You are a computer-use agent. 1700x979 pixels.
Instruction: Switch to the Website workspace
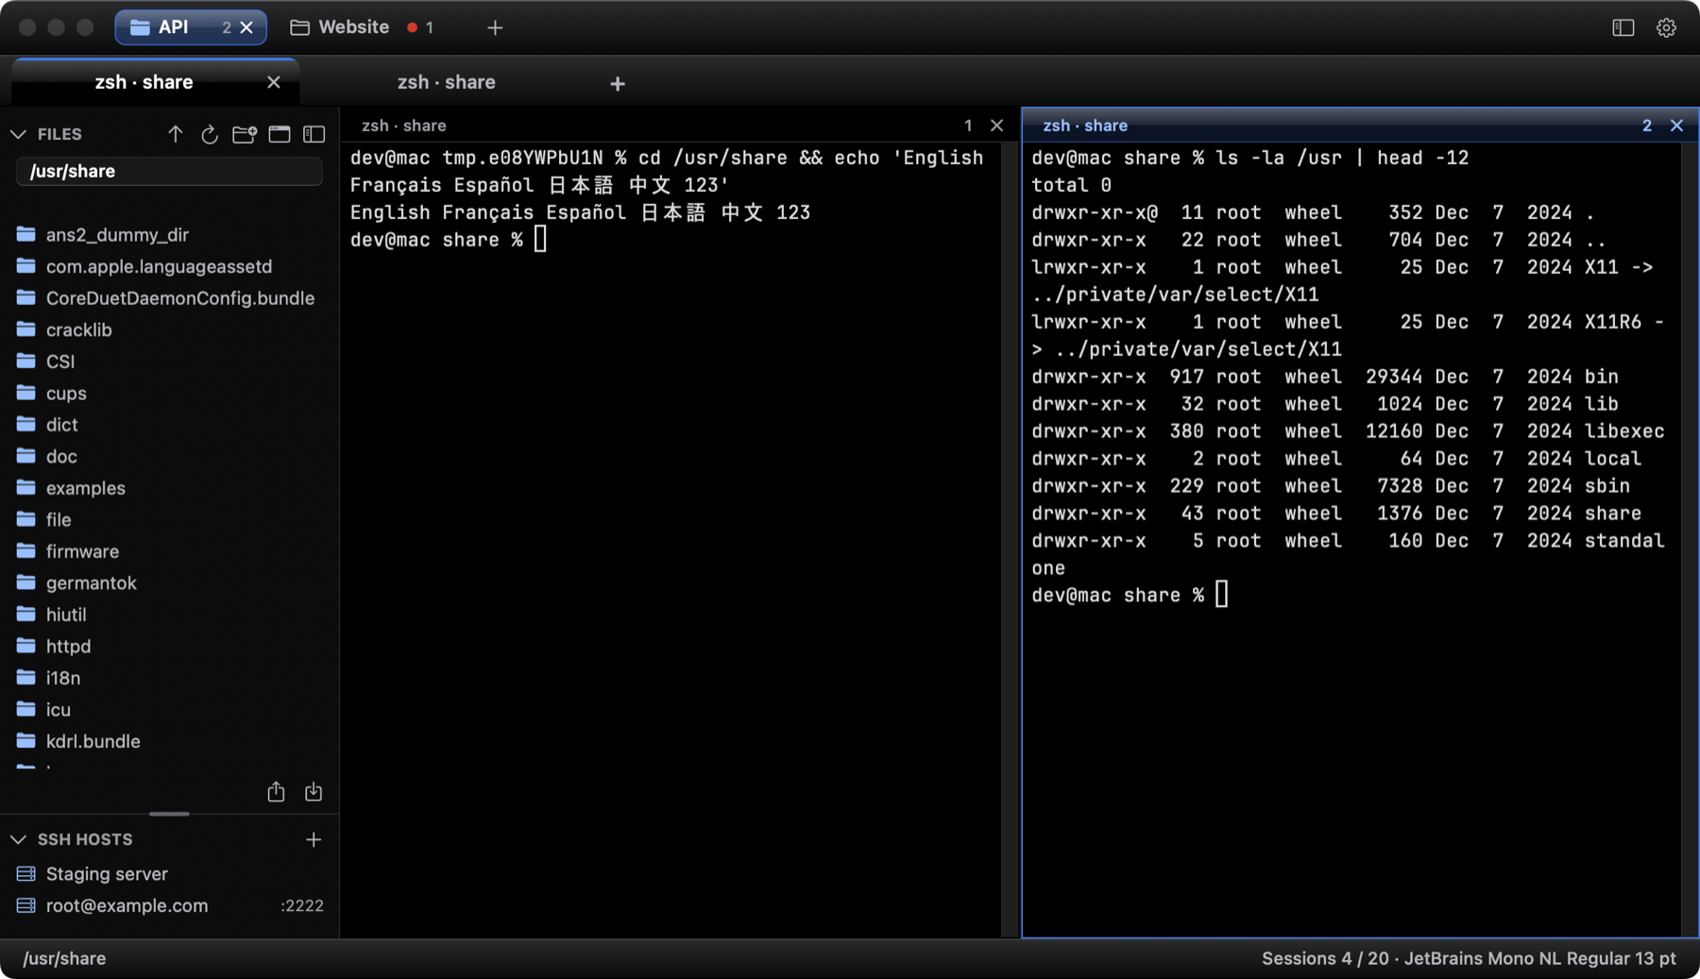363,27
